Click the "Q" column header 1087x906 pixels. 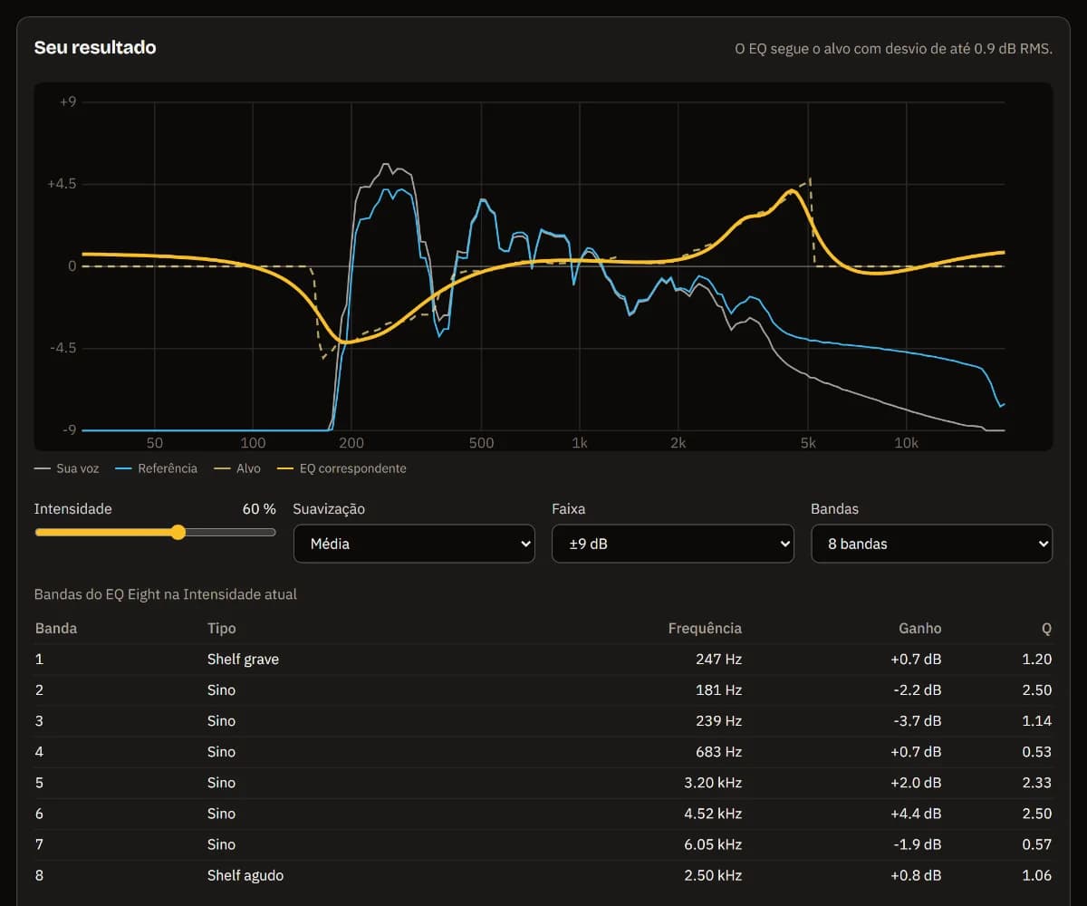tap(1046, 628)
